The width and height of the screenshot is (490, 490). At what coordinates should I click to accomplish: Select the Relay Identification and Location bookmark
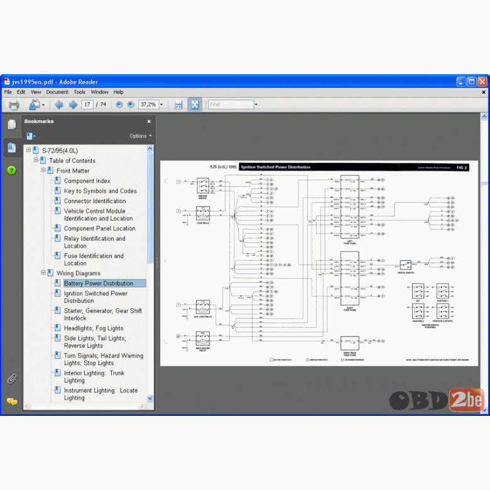pyautogui.click(x=95, y=242)
